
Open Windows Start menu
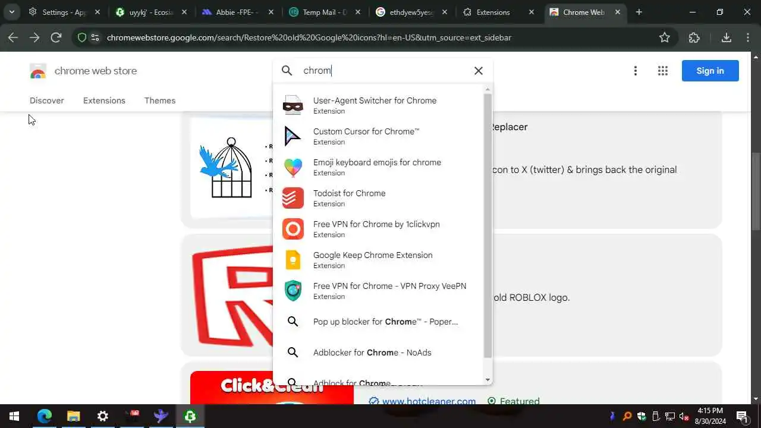[x=14, y=416]
